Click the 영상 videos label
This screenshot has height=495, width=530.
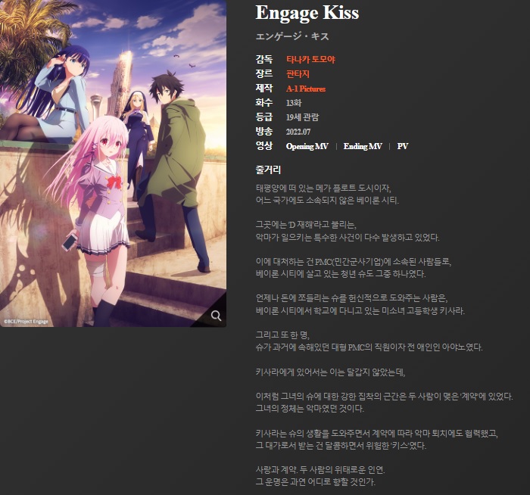coord(264,146)
